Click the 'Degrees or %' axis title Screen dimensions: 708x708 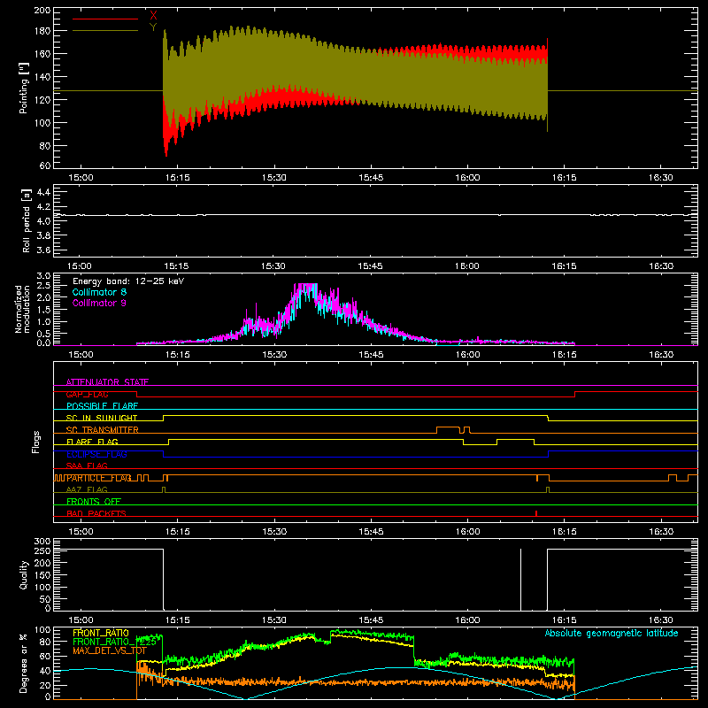pos(24,663)
